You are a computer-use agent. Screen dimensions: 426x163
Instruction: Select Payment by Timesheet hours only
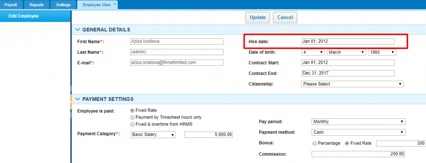click(132, 117)
